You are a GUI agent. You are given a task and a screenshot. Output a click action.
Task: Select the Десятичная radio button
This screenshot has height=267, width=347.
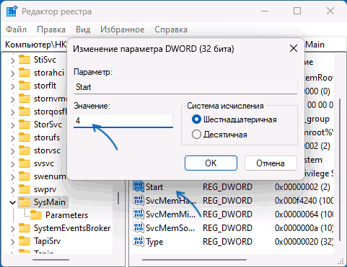(x=196, y=135)
